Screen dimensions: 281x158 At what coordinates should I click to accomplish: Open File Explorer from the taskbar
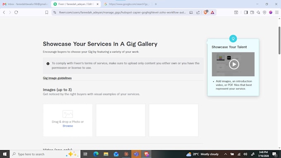click(x=106, y=154)
